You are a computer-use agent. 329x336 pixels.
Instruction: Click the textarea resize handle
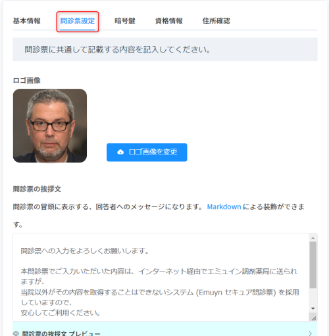click(314, 318)
